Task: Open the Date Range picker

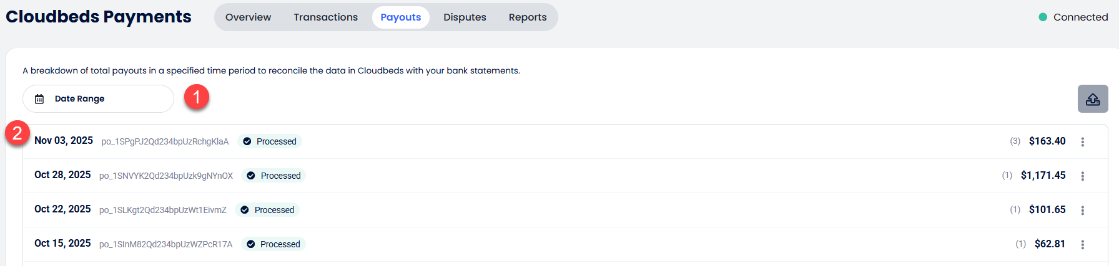Action: pos(98,99)
